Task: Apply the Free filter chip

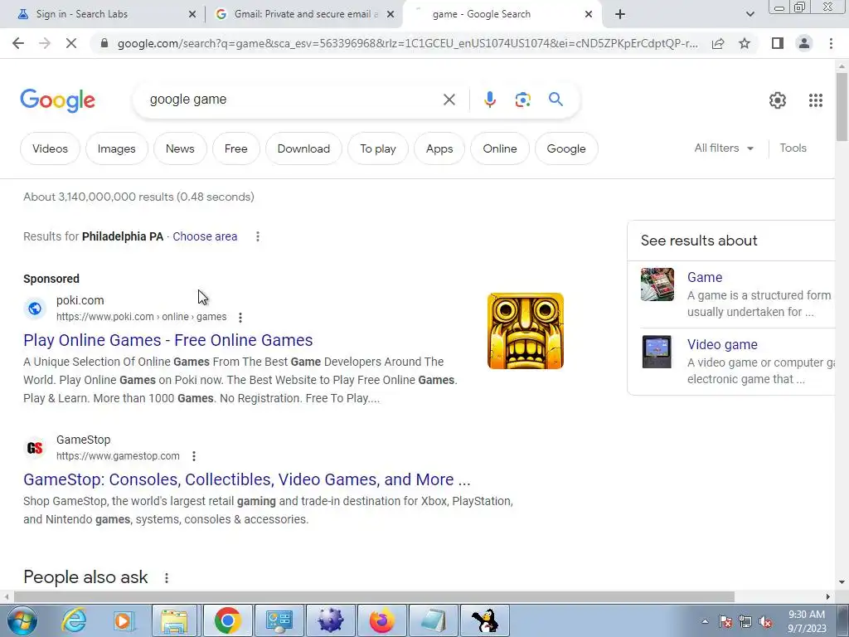Action: pyautogui.click(x=236, y=148)
